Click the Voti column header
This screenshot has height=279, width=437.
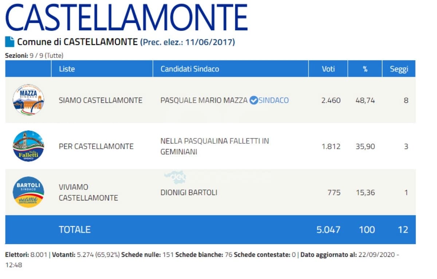pos(328,69)
